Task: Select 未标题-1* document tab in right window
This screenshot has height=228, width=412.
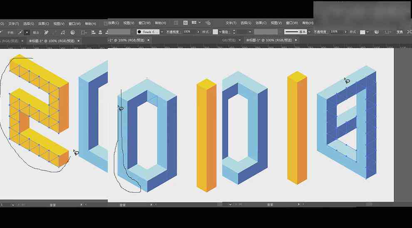Action: pos(269,40)
